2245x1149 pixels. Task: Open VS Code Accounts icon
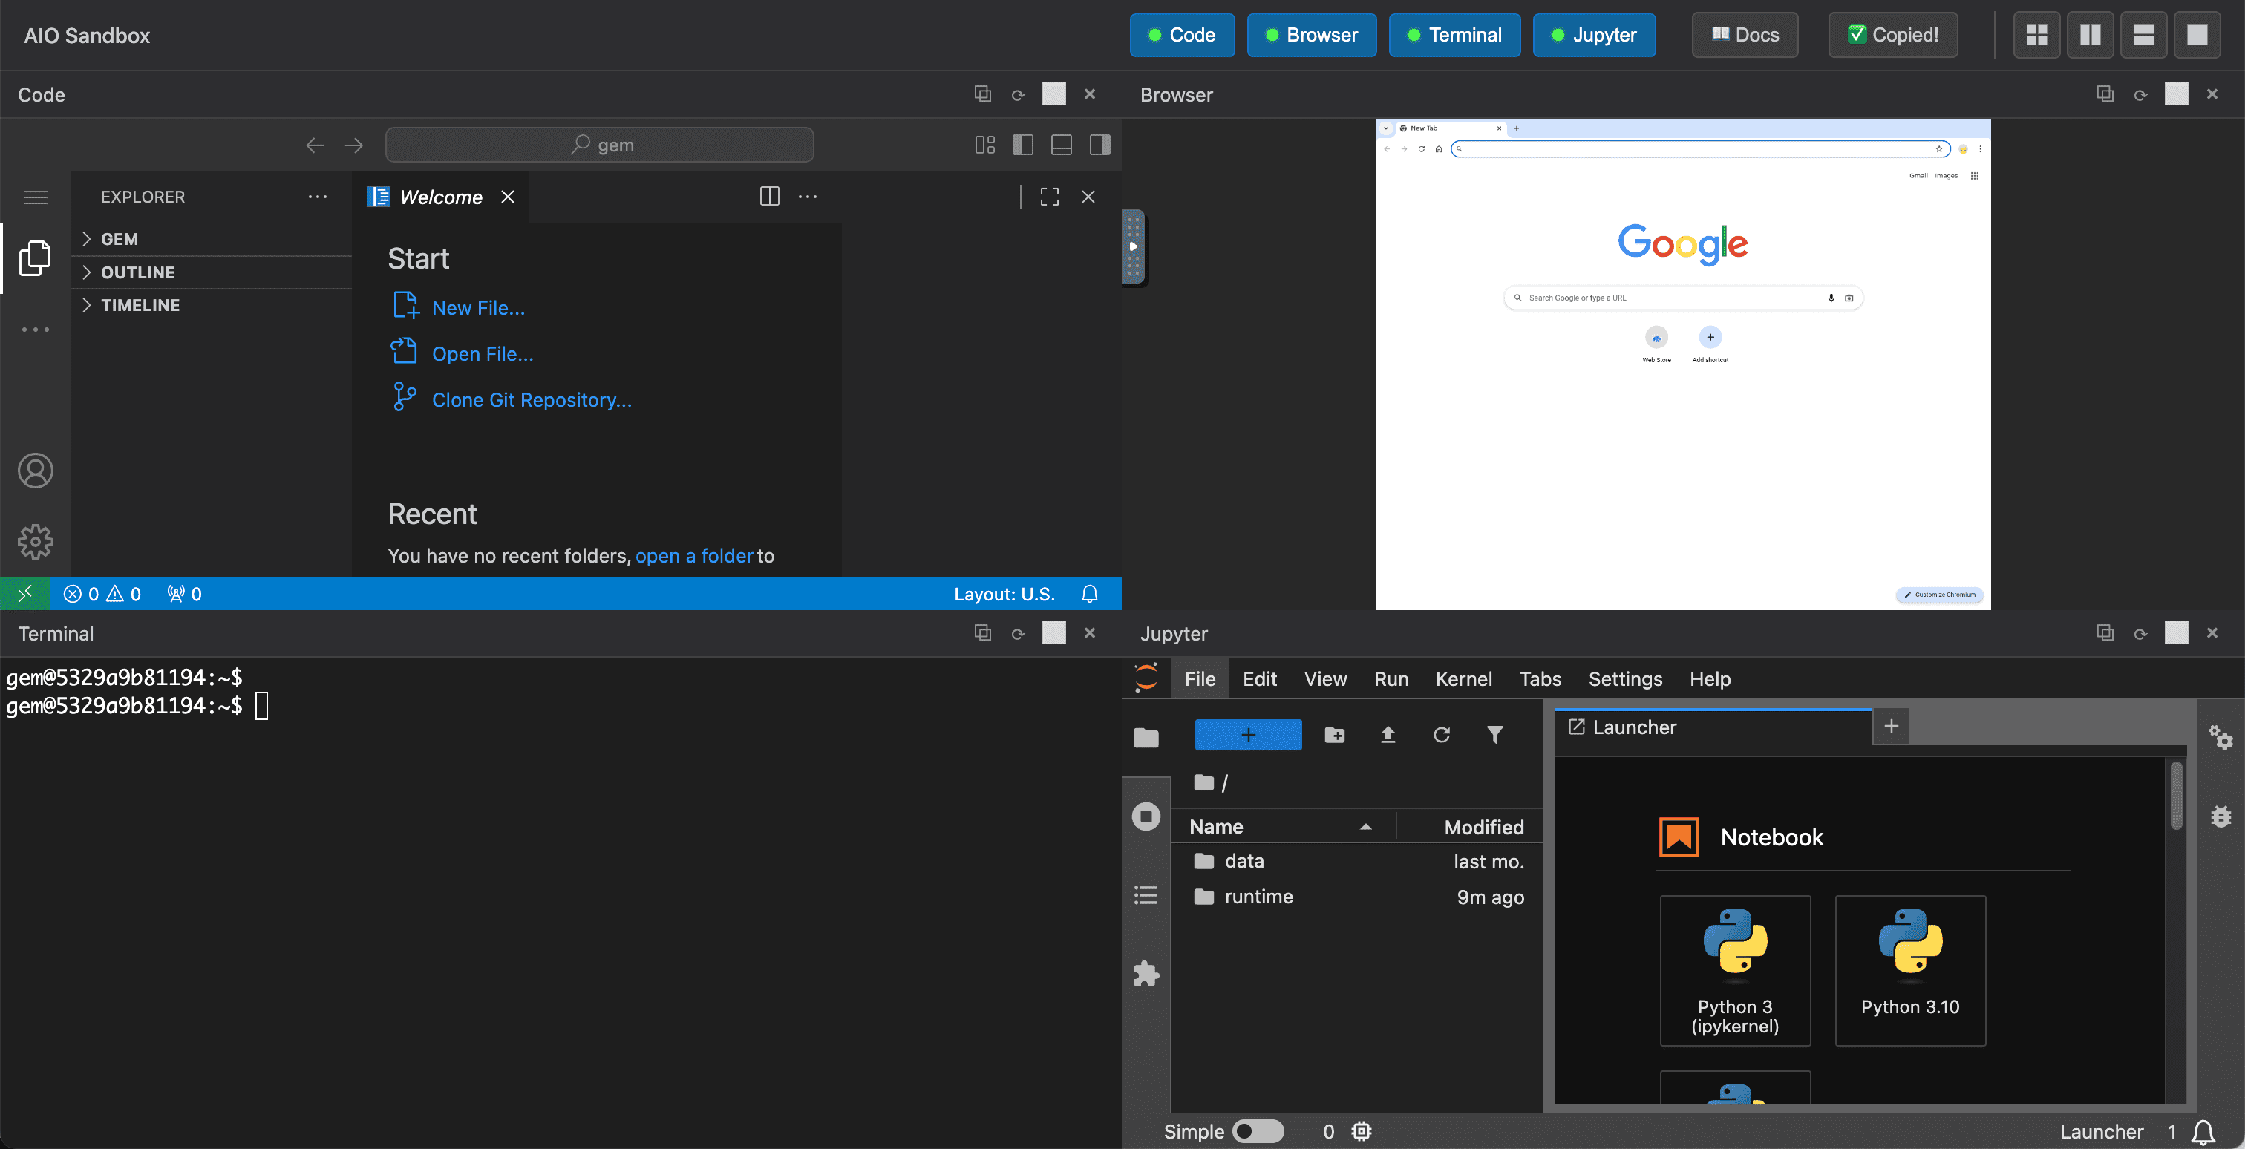click(x=35, y=471)
